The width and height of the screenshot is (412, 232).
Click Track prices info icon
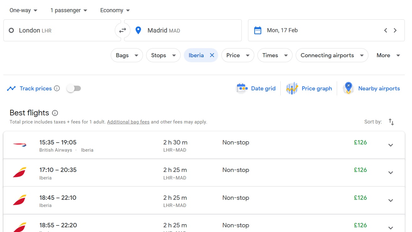[x=57, y=88]
